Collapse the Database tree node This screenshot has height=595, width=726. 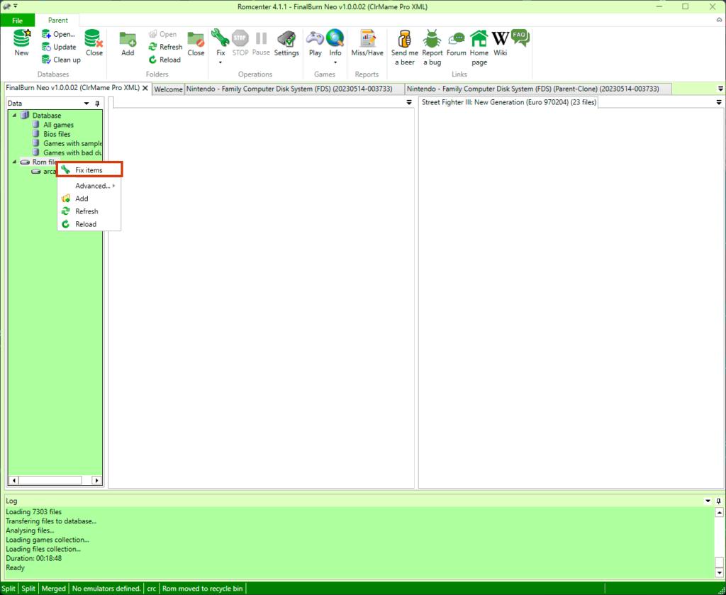(x=14, y=116)
